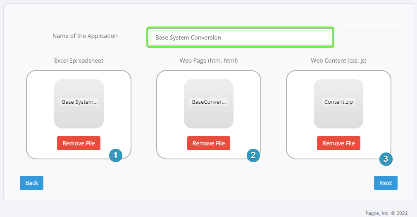Click the Excel Spreadsheet upload drop zone border

[27, 114]
